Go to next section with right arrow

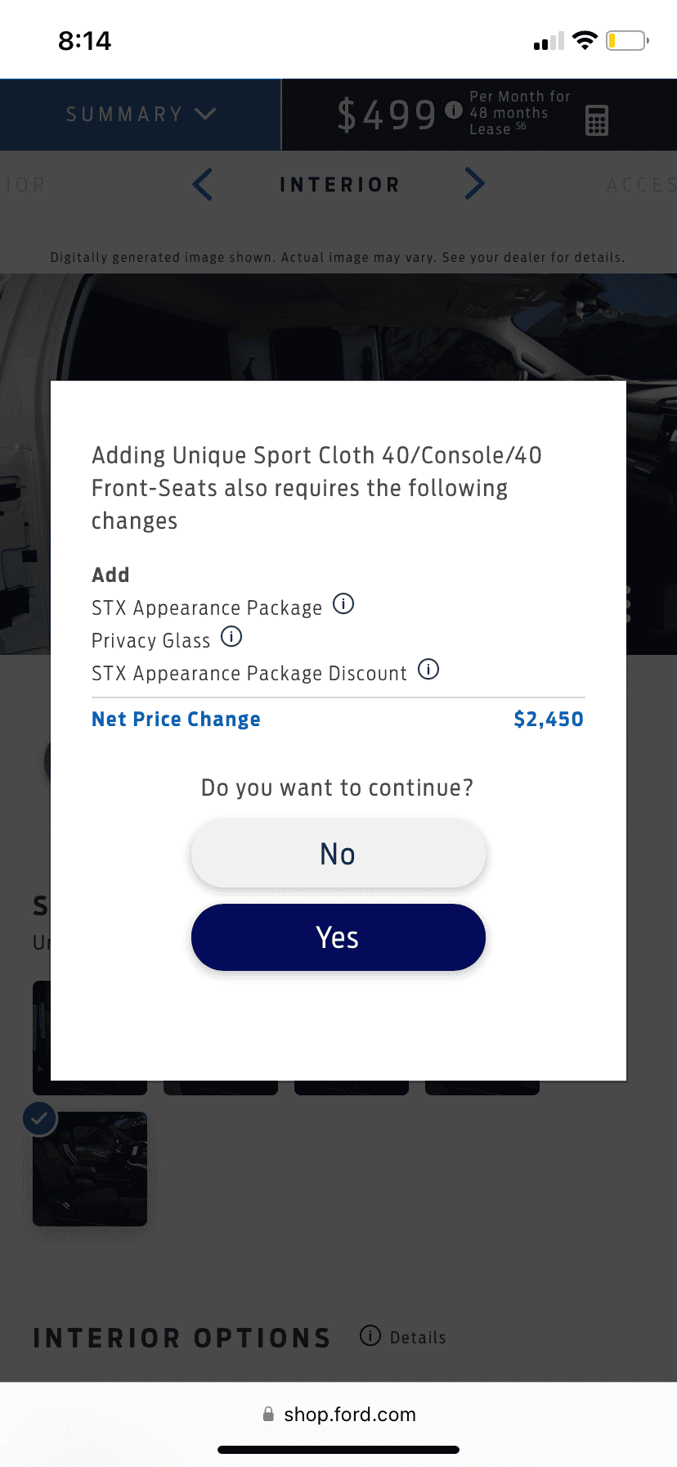click(474, 184)
